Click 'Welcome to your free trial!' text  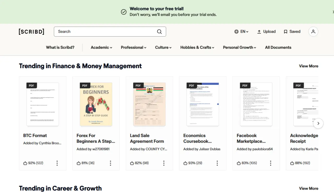(157, 9)
